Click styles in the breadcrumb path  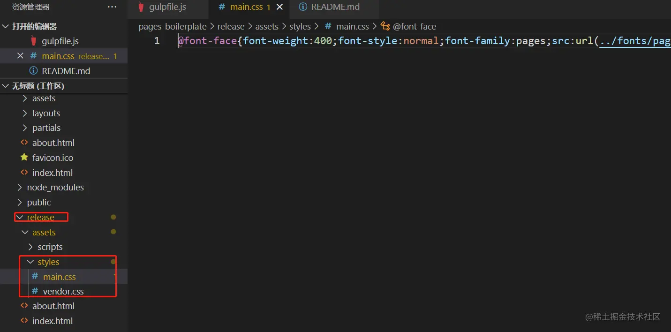tap(300, 27)
